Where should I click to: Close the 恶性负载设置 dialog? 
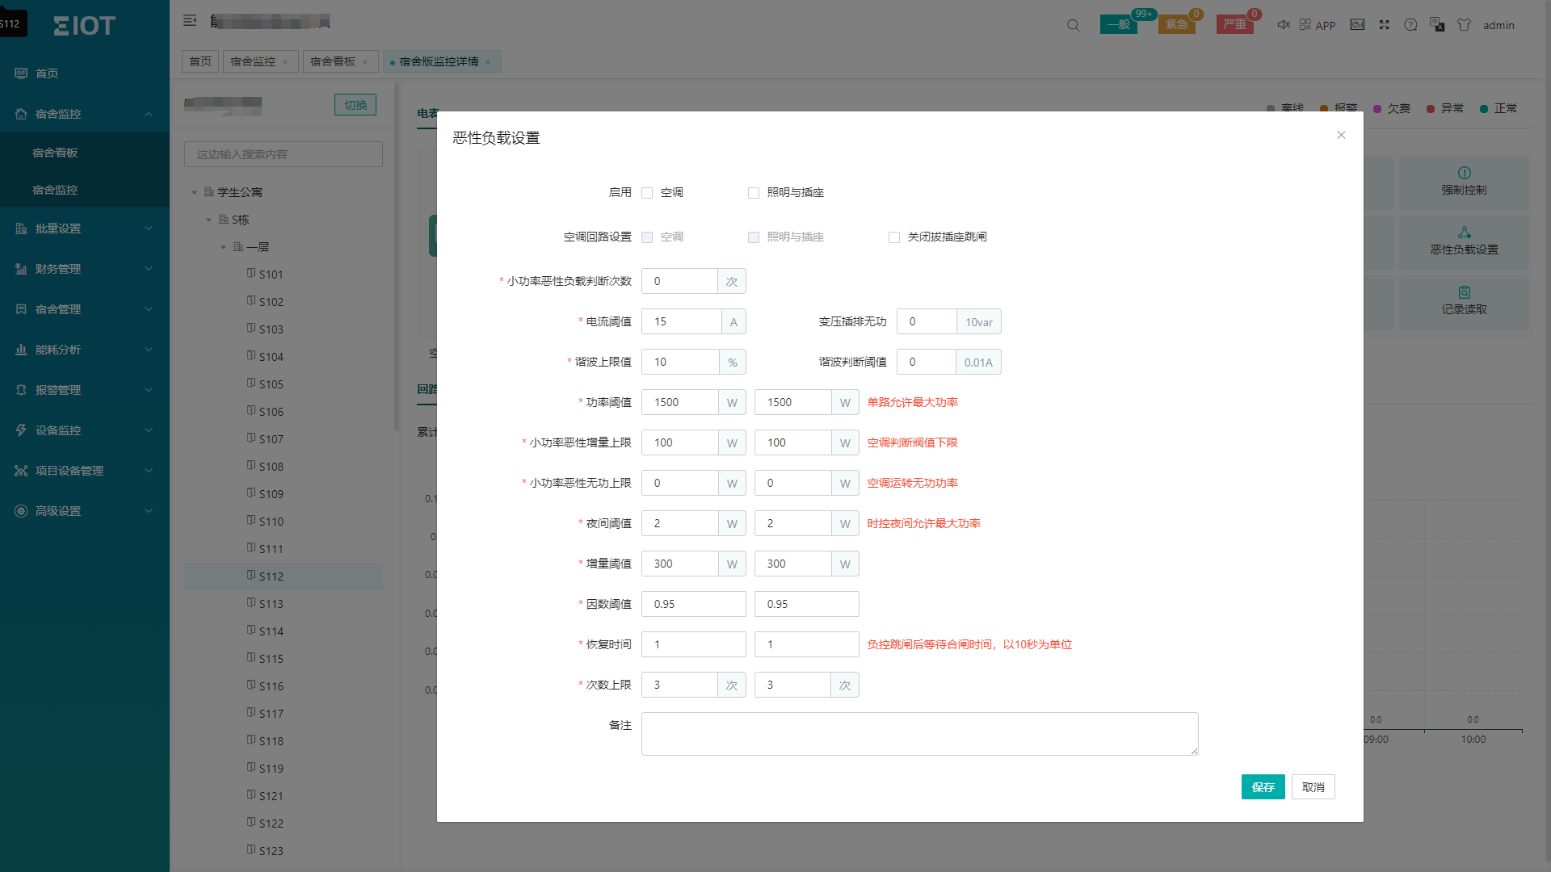click(x=1341, y=135)
